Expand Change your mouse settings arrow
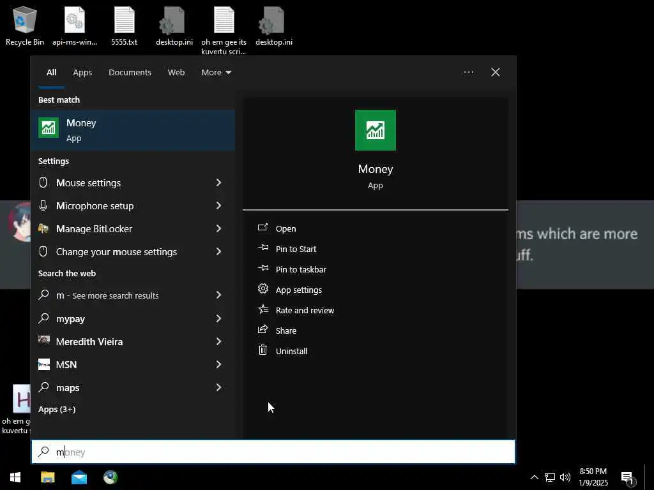Viewport: 654px width, 490px height. pyautogui.click(x=218, y=251)
